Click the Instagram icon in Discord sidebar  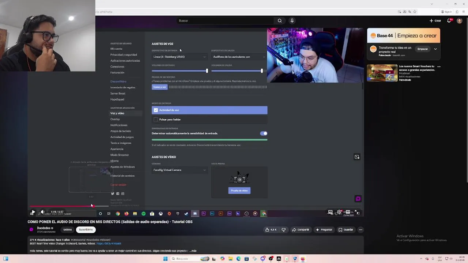pyautogui.click(x=123, y=194)
